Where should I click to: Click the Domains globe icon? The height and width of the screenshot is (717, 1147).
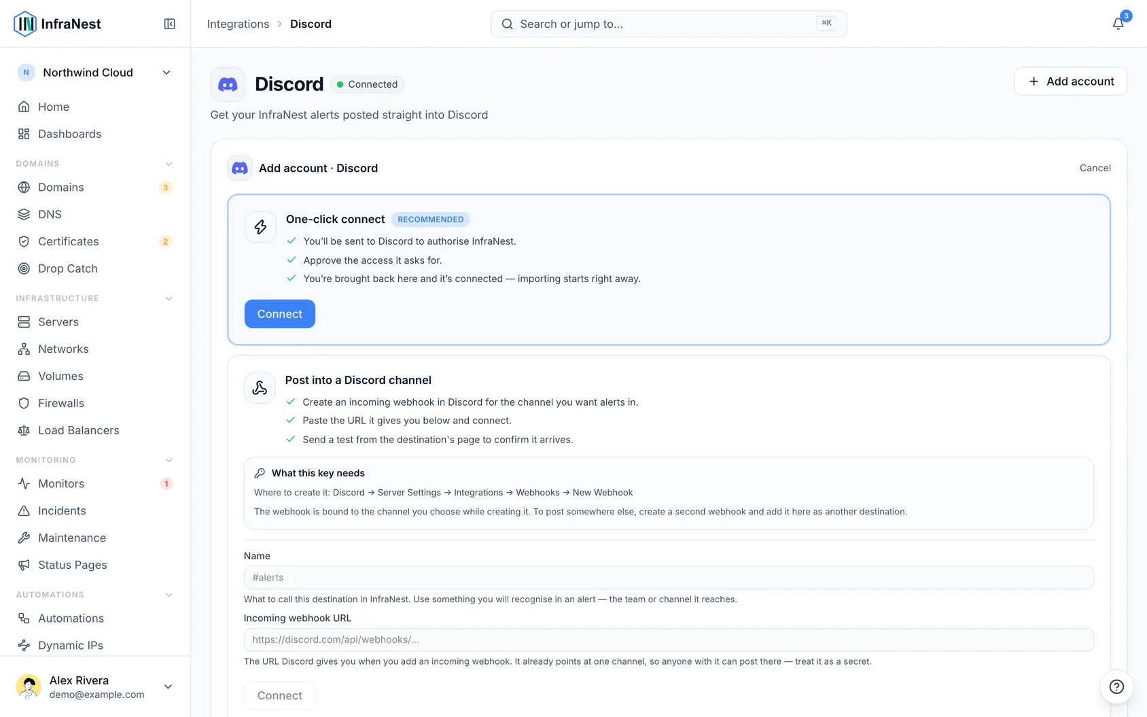(24, 187)
